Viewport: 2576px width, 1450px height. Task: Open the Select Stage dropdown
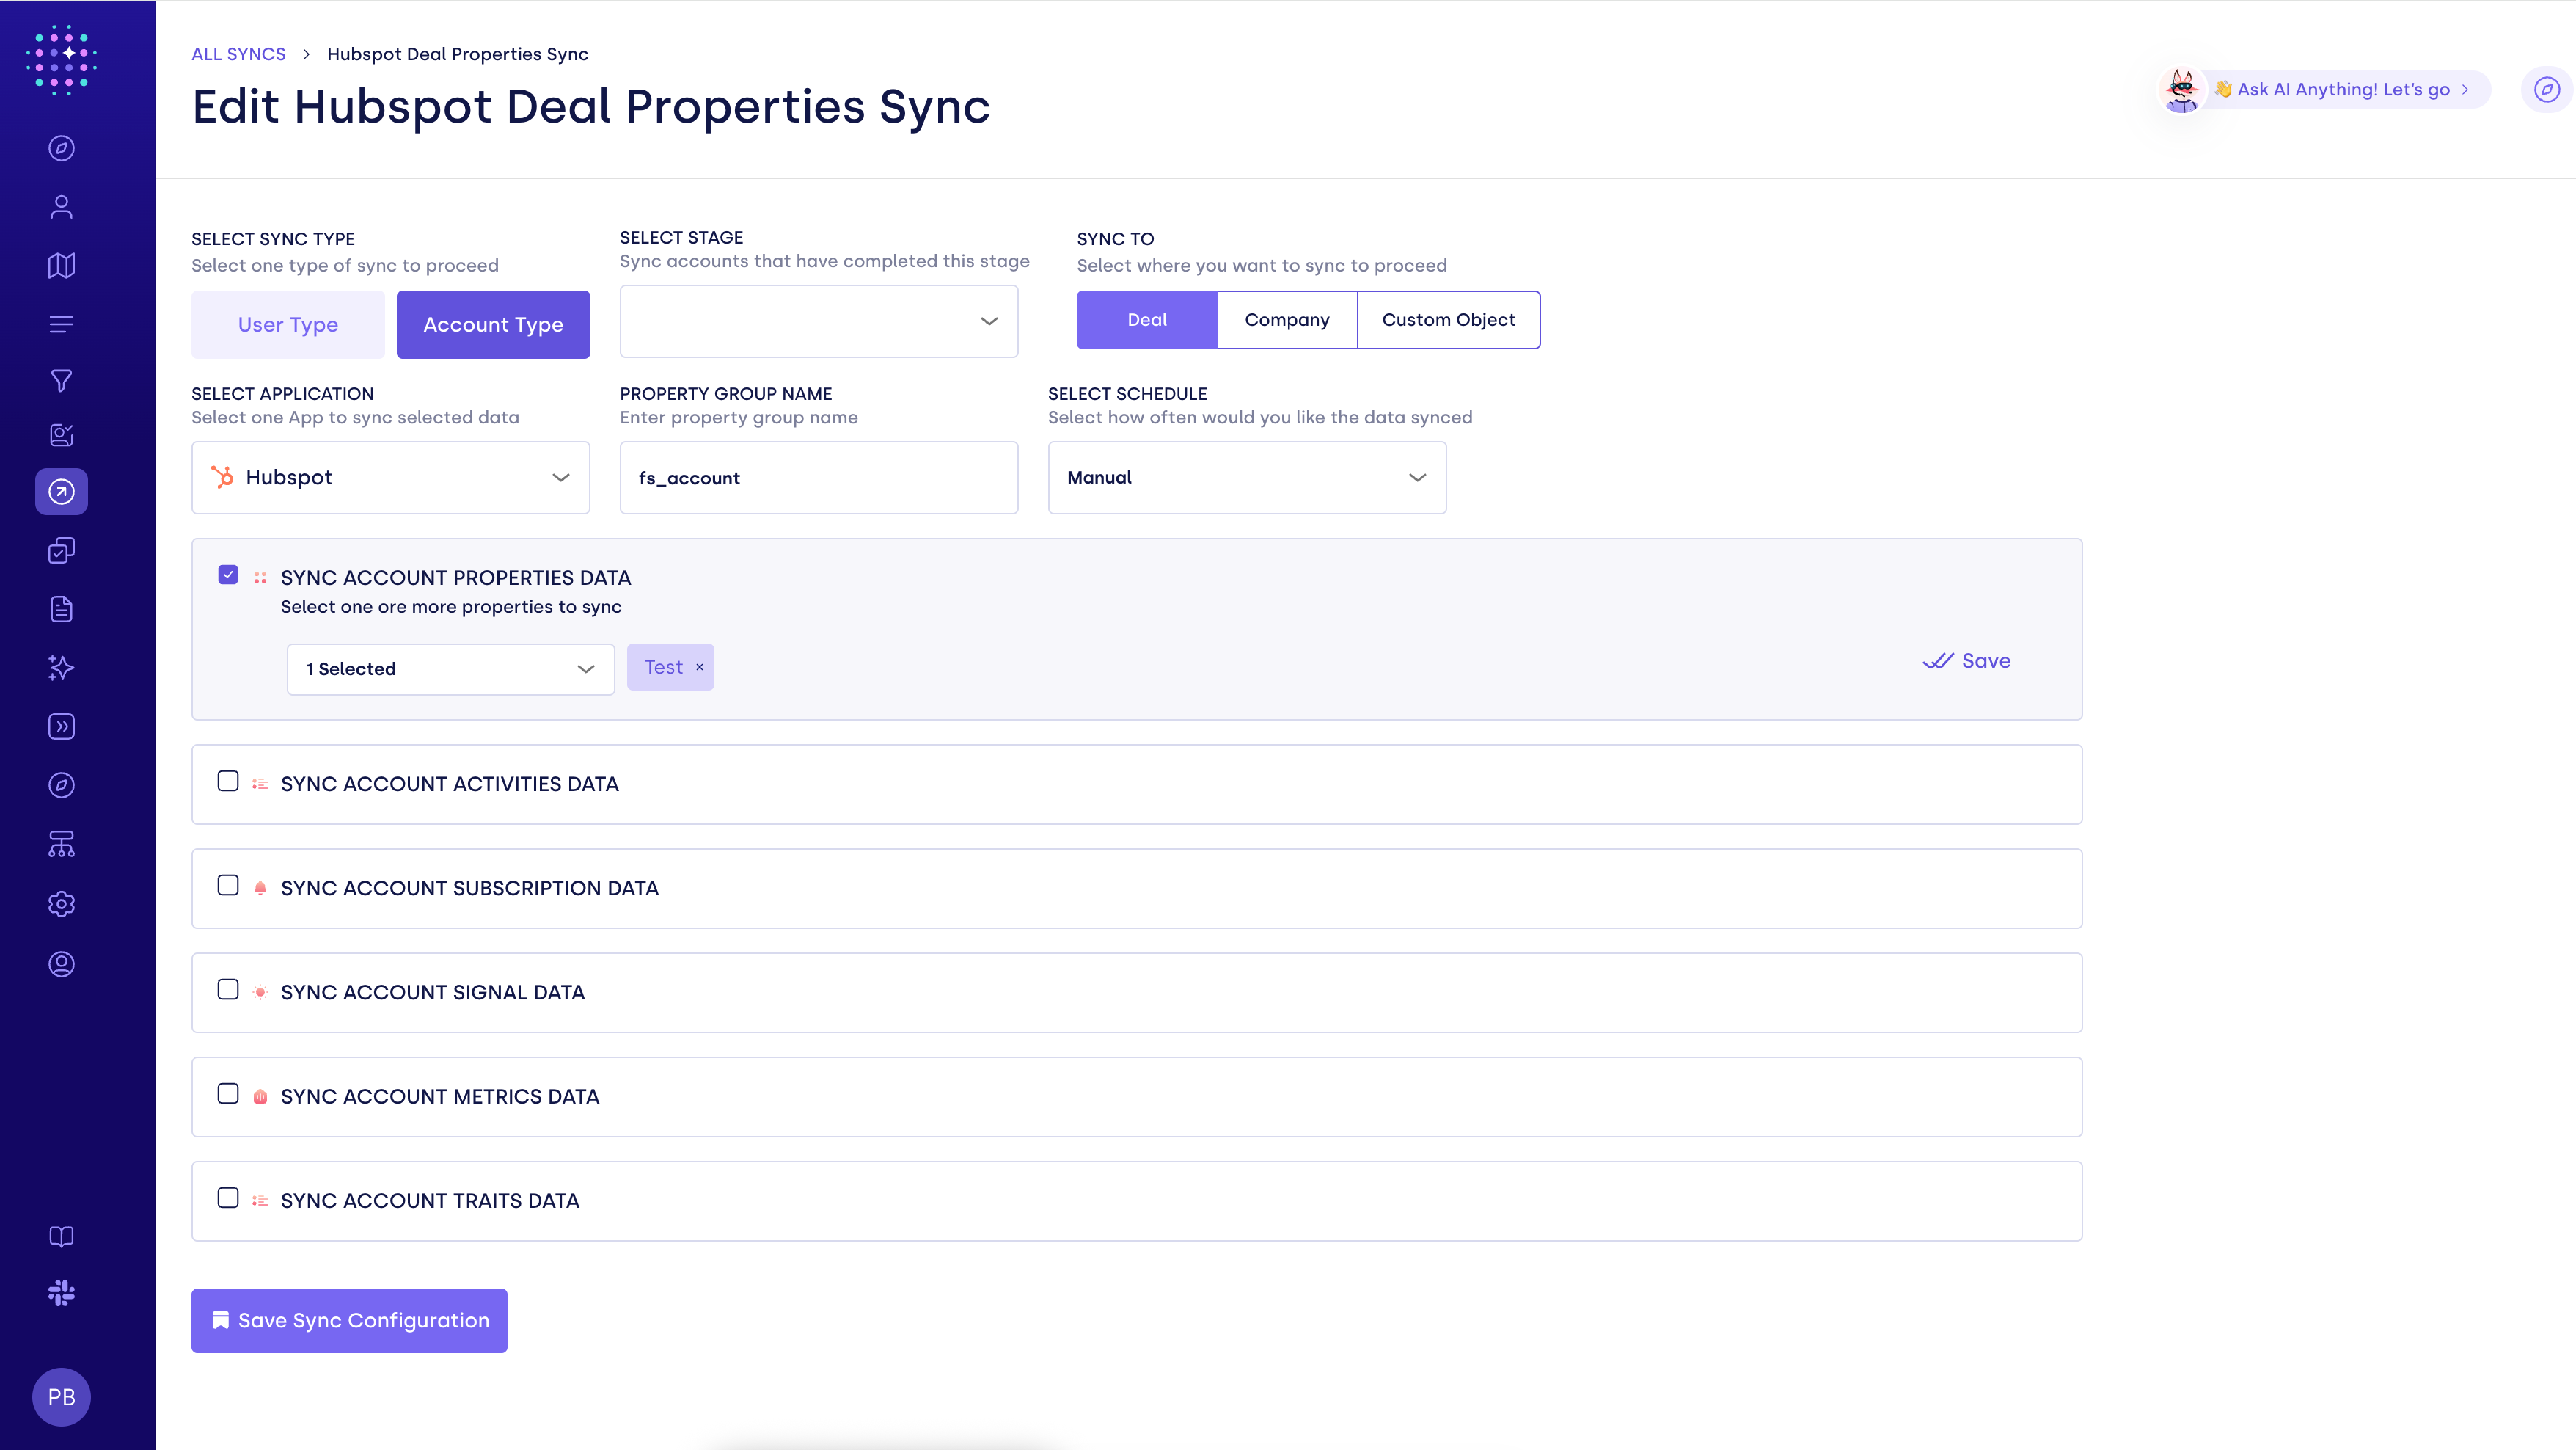click(x=819, y=321)
